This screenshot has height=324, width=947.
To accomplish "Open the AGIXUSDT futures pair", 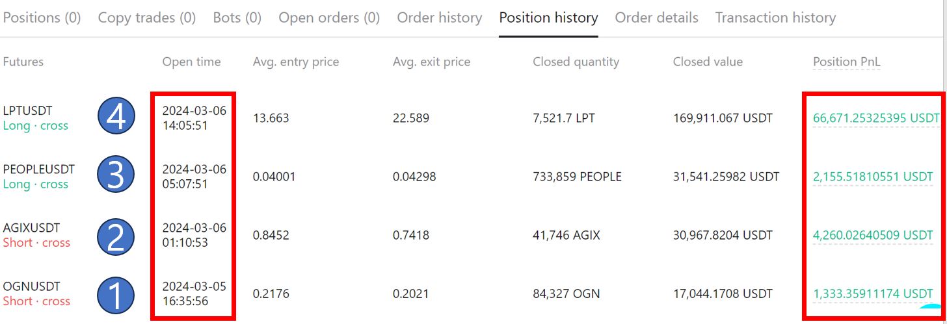I will point(31,228).
